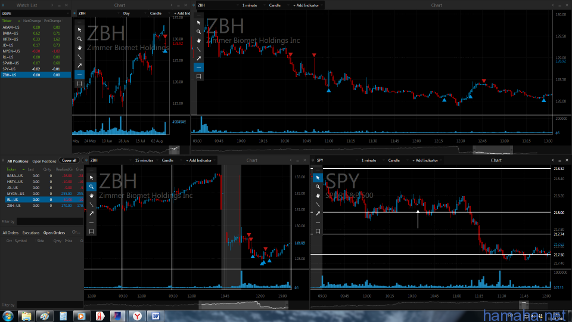Screen dimensions: 572x322
Task: Open Candle style dropdown in Day chart
Action: pos(160,14)
